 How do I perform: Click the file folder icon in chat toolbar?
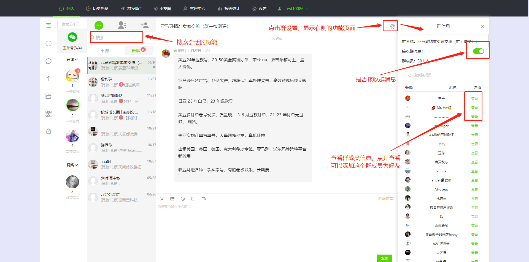click(193, 199)
